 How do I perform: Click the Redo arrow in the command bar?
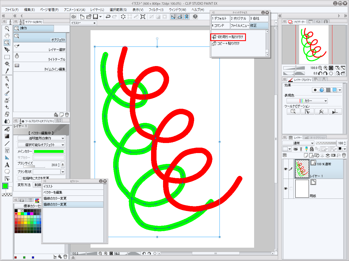click(115, 17)
